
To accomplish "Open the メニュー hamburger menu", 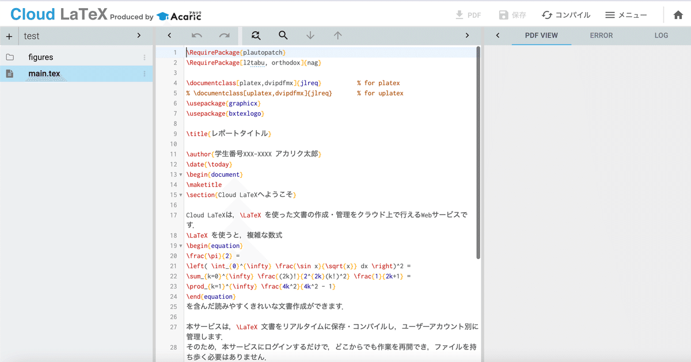I will tap(626, 15).
